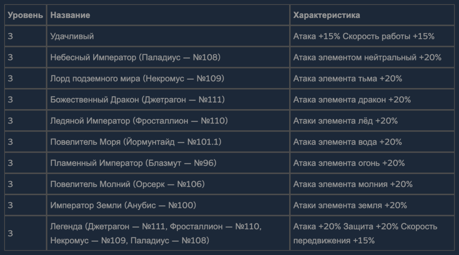459x255 pixels.
Task: Select Ледяной Император (Фросталлион — №110) cell
Action: [168, 121]
